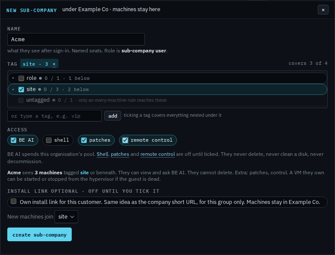Click the 'sub-company user' bold text
Screen dimensions: 335x255
coord(144,51)
